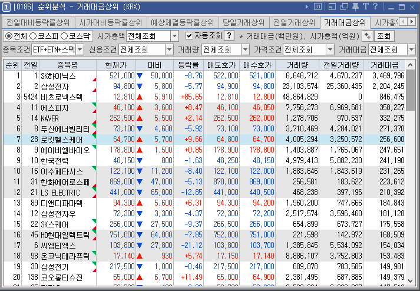Click the overlapping windows duplicate icon
Viewport: 420px width, 291px height.
point(344,6)
